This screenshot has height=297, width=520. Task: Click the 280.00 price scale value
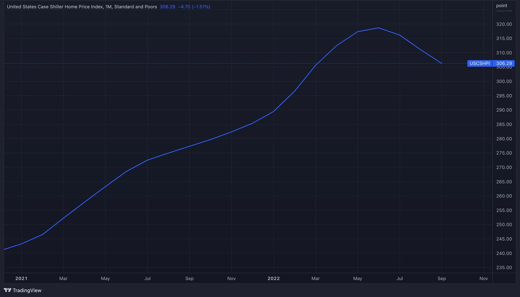click(x=504, y=139)
